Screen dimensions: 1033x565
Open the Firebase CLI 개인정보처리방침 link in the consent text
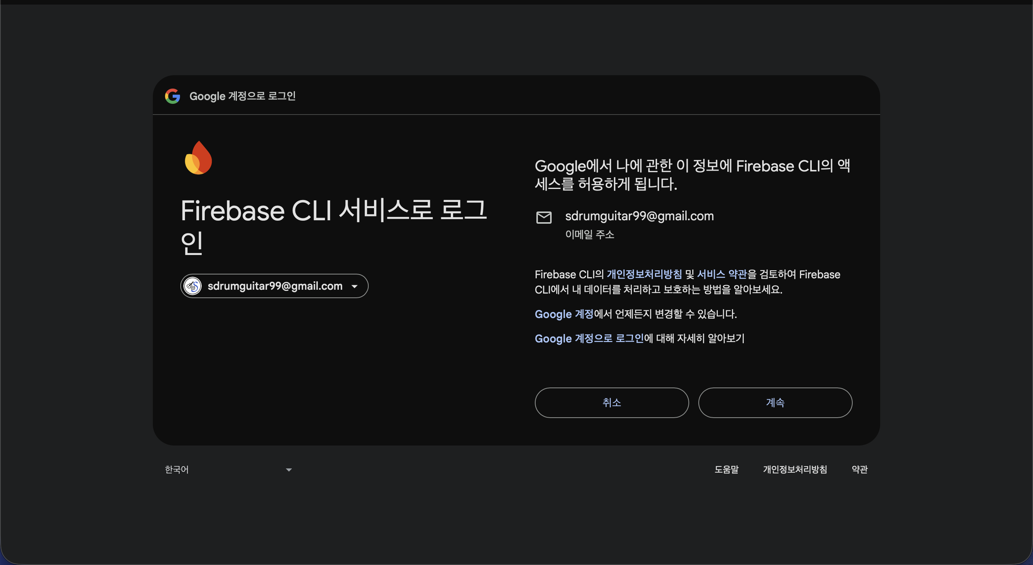pos(644,274)
